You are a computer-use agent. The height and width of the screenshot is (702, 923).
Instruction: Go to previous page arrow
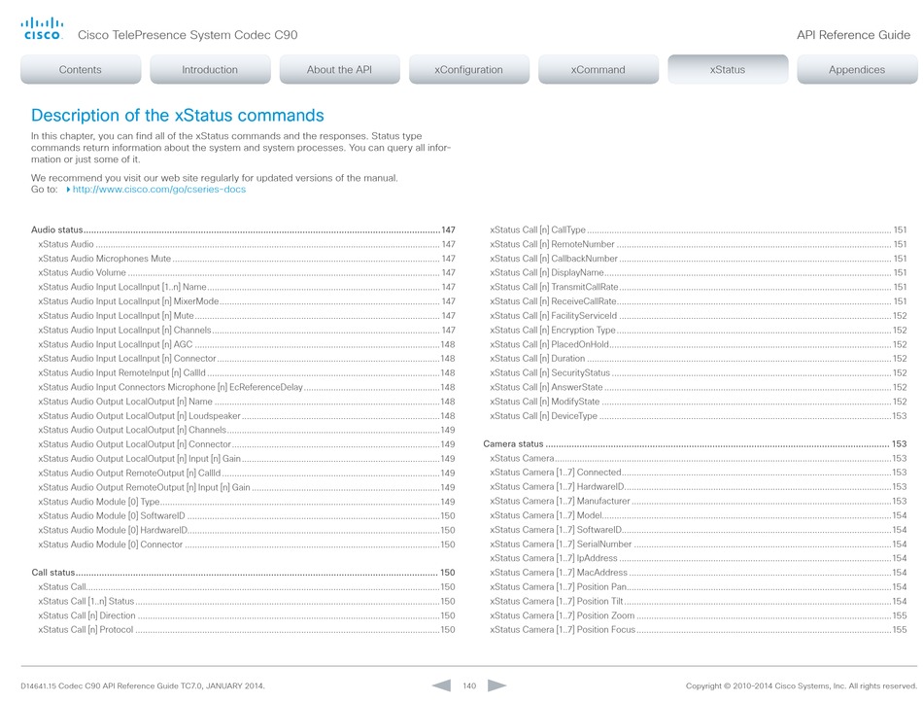[x=441, y=685]
